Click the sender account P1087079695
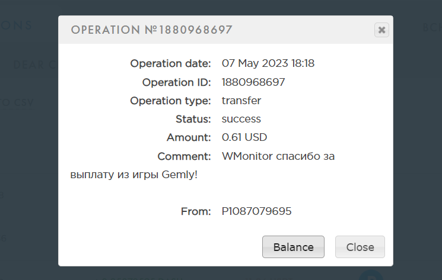The width and height of the screenshot is (442, 280). pos(257,211)
